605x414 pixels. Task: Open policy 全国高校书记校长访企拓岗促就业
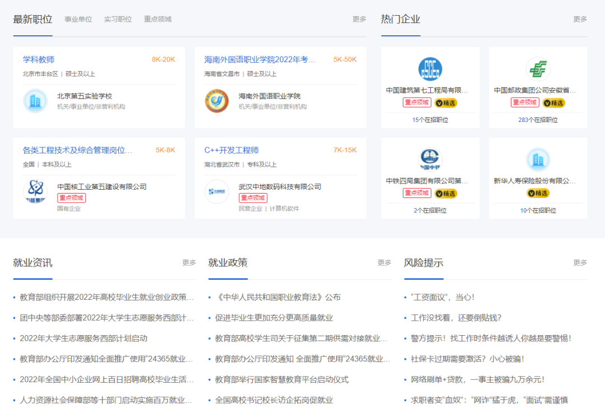pos(274,400)
